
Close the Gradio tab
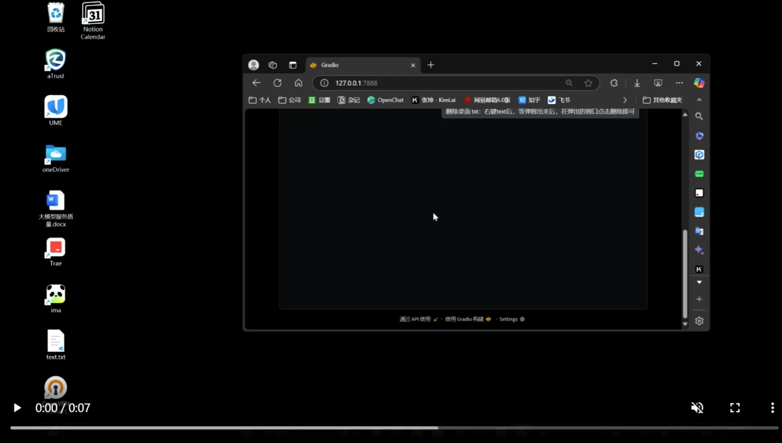(413, 65)
